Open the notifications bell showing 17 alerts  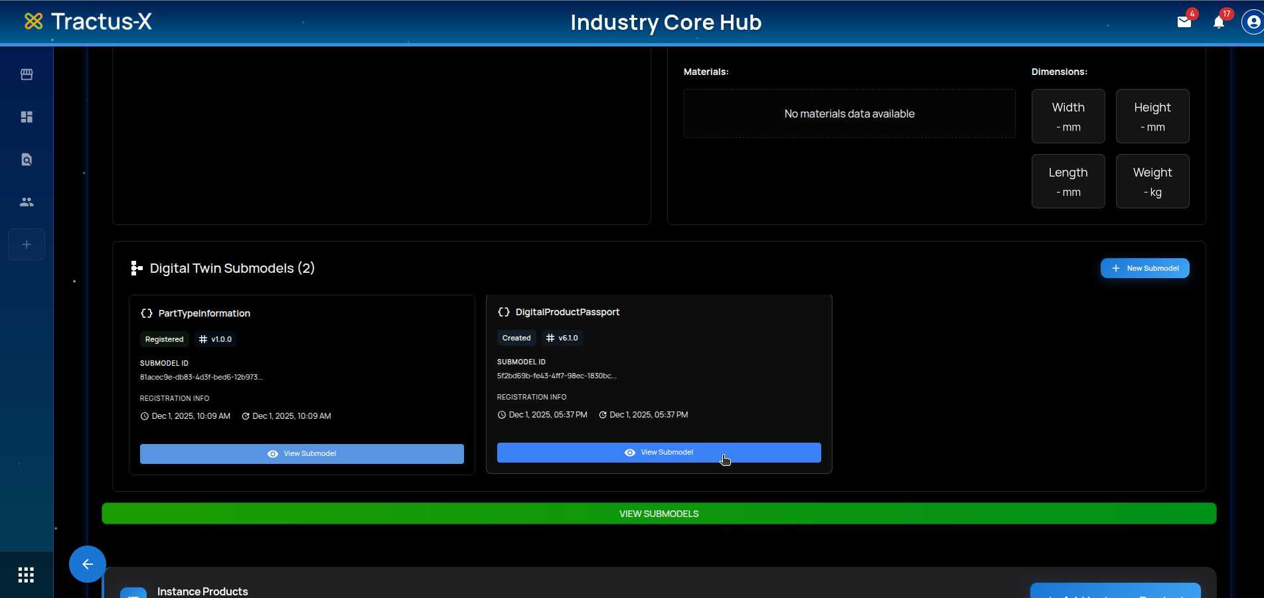tap(1220, 22)
